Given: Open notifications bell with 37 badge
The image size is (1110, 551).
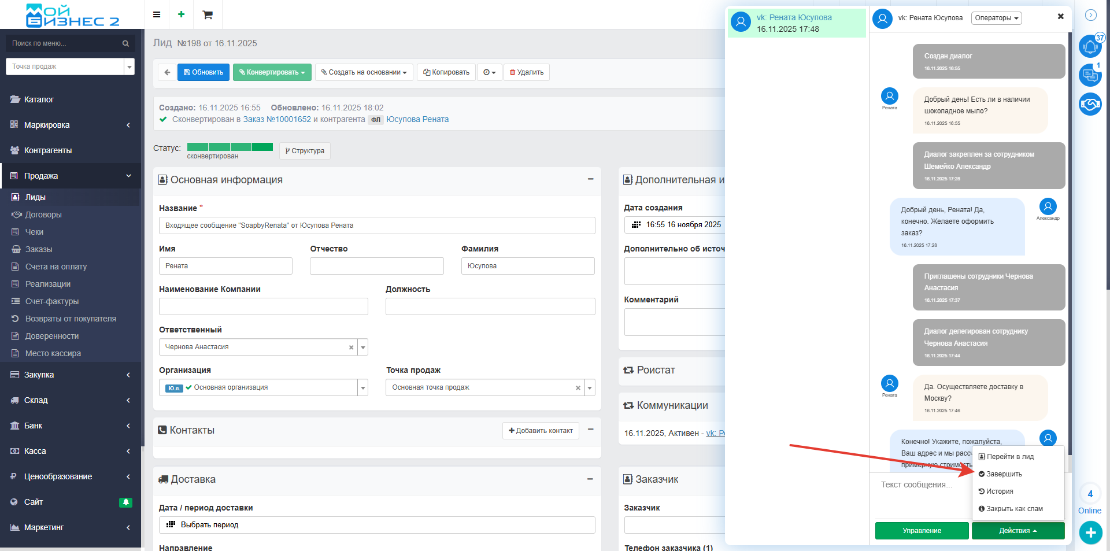Looking at the screenshot, I should coord(1090,46).
